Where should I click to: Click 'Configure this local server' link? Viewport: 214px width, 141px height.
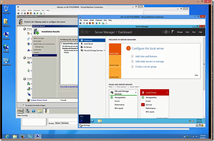148,49
